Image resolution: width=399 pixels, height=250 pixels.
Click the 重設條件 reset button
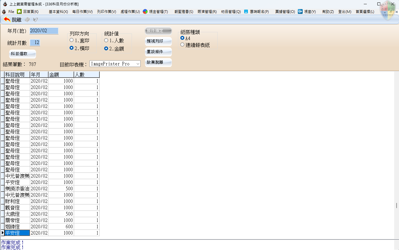coord(158,52)
